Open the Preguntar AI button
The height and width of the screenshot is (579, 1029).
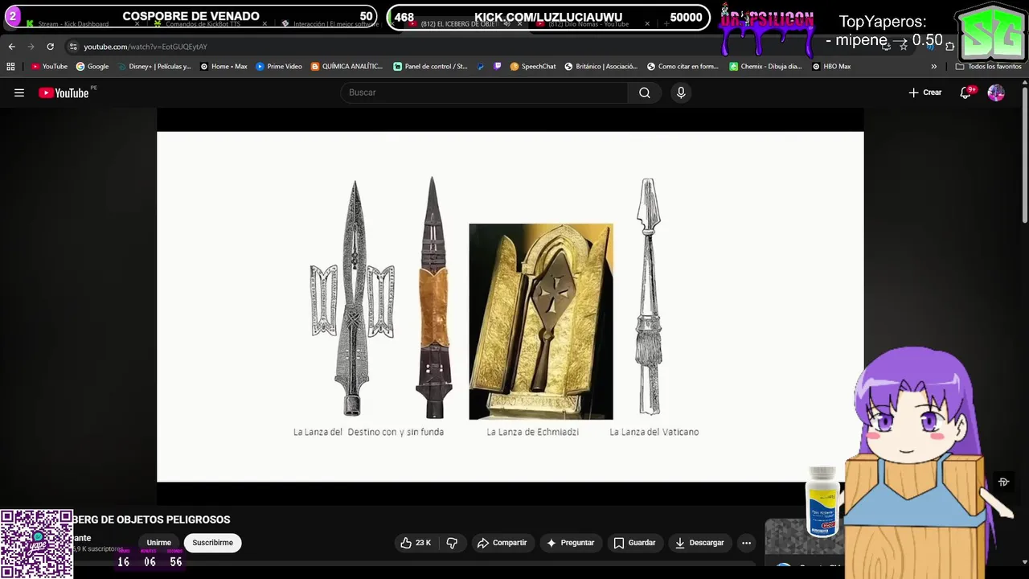(x=570, y=543)
